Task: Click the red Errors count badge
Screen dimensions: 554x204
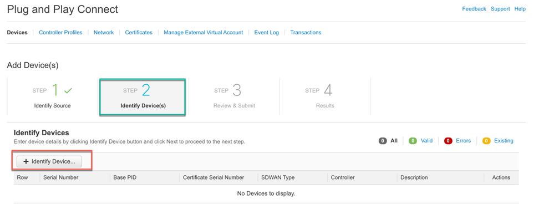Action: 449,141
